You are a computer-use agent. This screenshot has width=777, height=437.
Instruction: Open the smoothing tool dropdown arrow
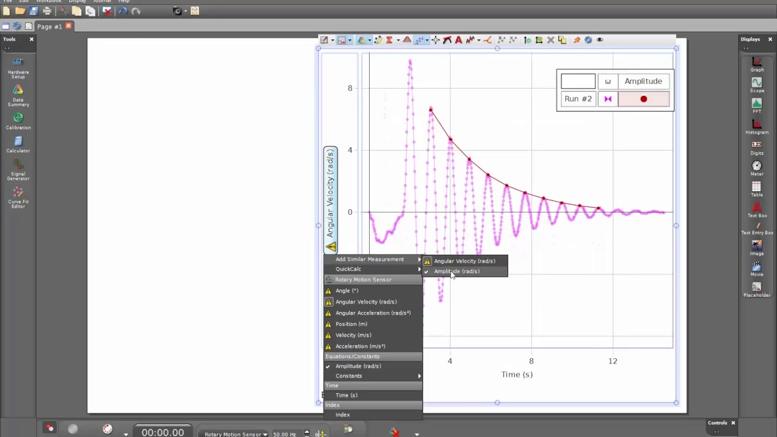[478, 40]
